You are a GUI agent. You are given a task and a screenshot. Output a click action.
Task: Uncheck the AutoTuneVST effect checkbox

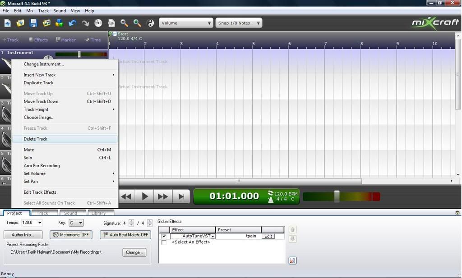coord(164,236)
